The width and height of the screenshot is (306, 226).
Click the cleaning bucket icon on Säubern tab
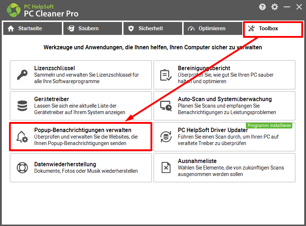pos(71,28)
